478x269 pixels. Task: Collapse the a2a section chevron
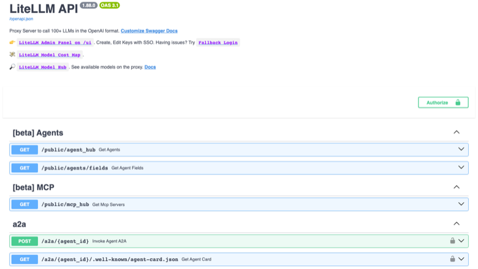457,224
